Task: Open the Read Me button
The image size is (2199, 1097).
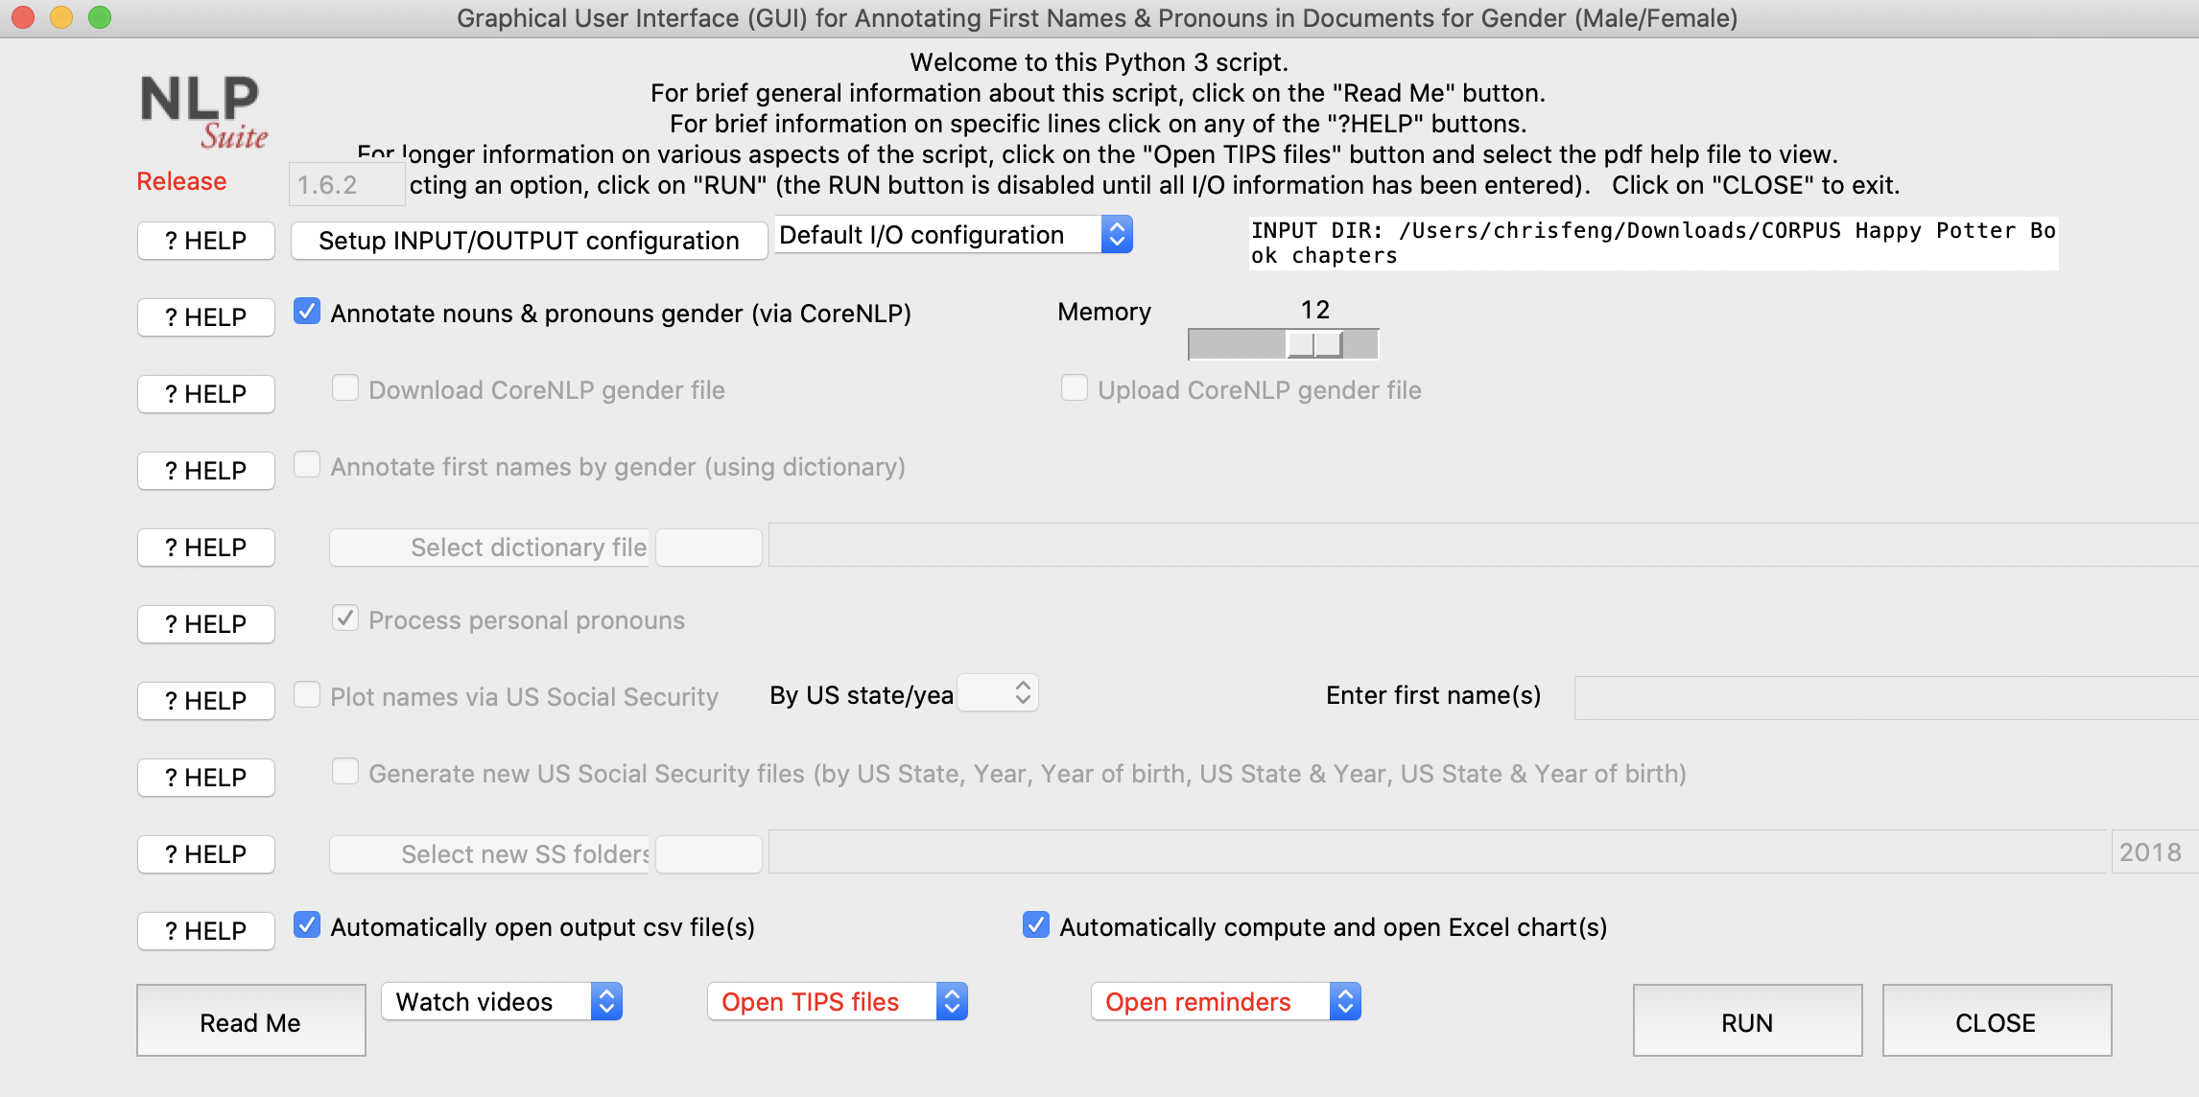Action: 250,1021
